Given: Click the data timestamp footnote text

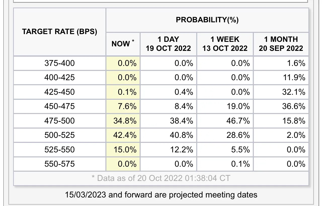Looking at the screenshot, I should point(161,178).
